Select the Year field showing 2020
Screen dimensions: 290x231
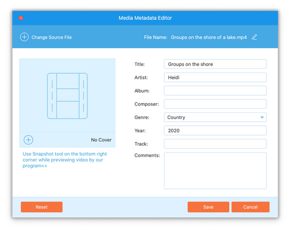coord(215,130)
